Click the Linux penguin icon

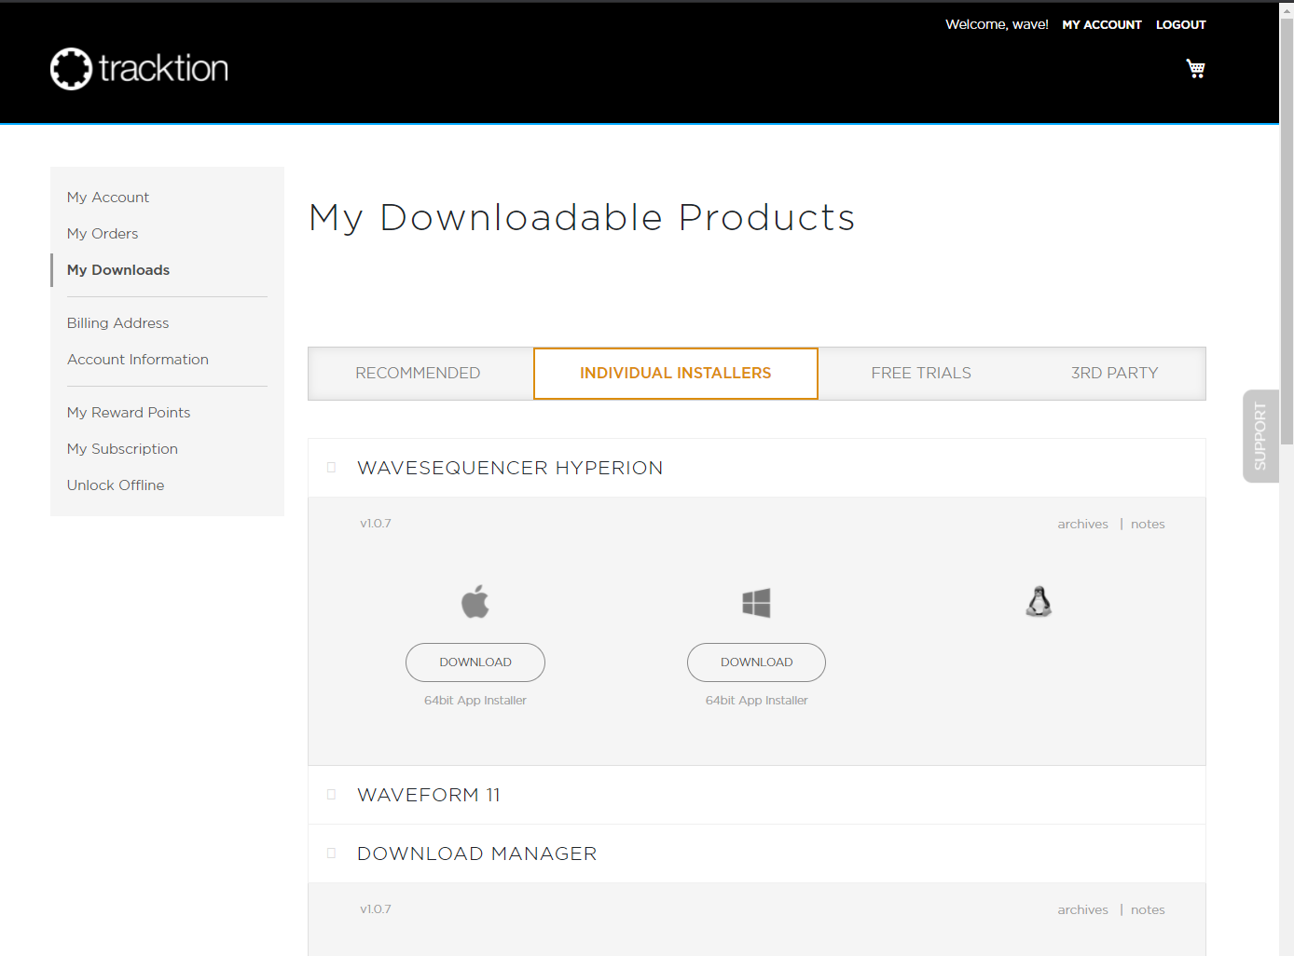1039,602
